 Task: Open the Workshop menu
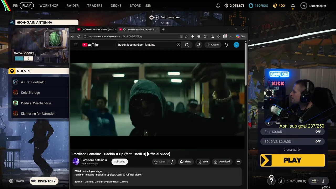(49, 6)
